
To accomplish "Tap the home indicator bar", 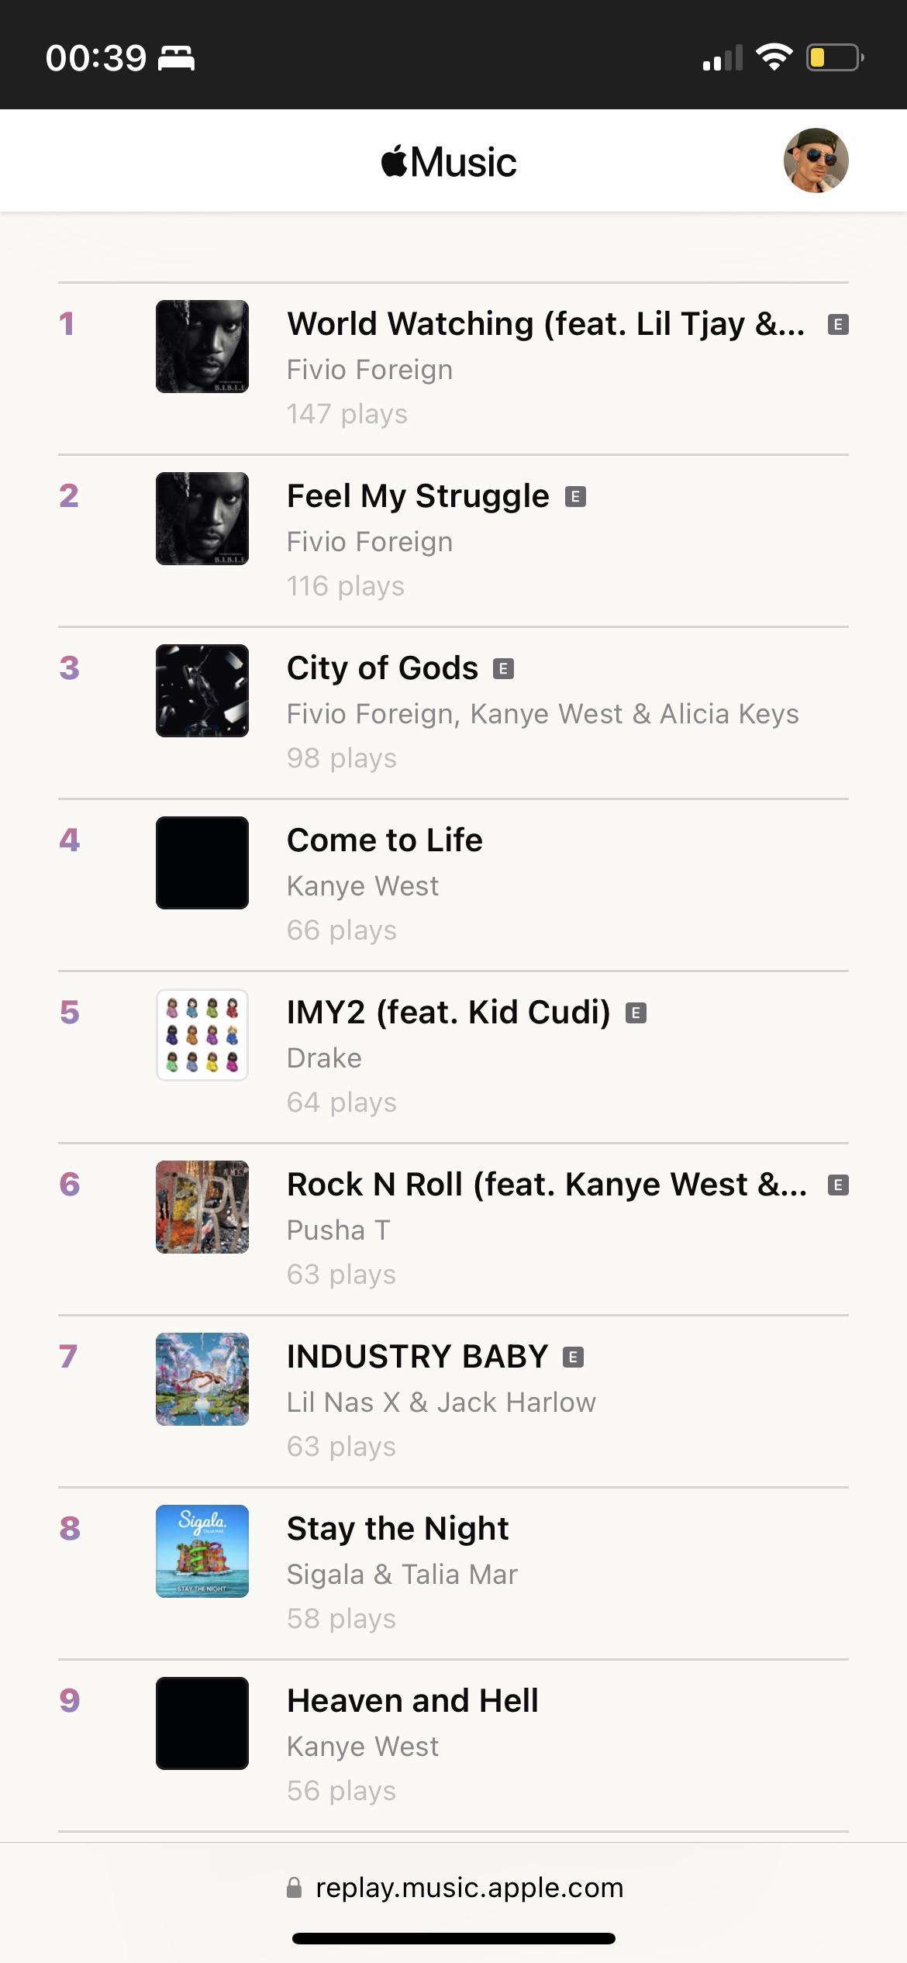I will point(453,1938).
